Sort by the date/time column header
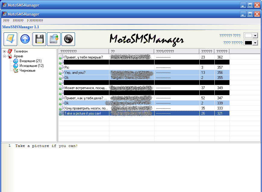The image size is (262, 192). [x=177, y=52]
